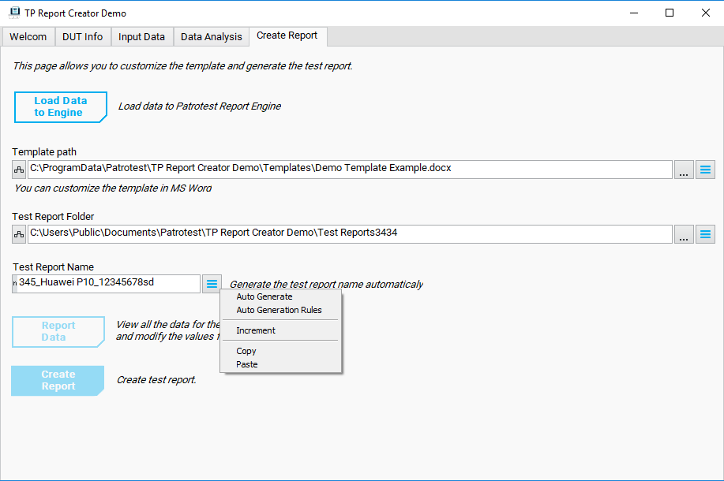Choose Auto Generate from the context menu
The image size is (724, 481).
pos(264,297)
